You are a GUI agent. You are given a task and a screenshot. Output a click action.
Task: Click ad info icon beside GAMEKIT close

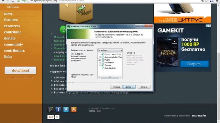[x=207, y=26]
